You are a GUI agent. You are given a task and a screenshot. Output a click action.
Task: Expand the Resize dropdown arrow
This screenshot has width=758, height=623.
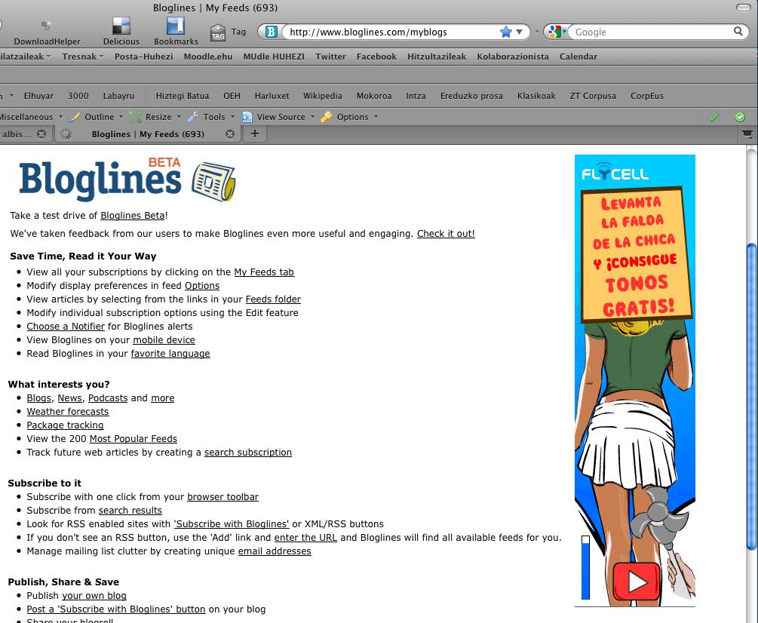pyautogui.click(x=179, y=116)
